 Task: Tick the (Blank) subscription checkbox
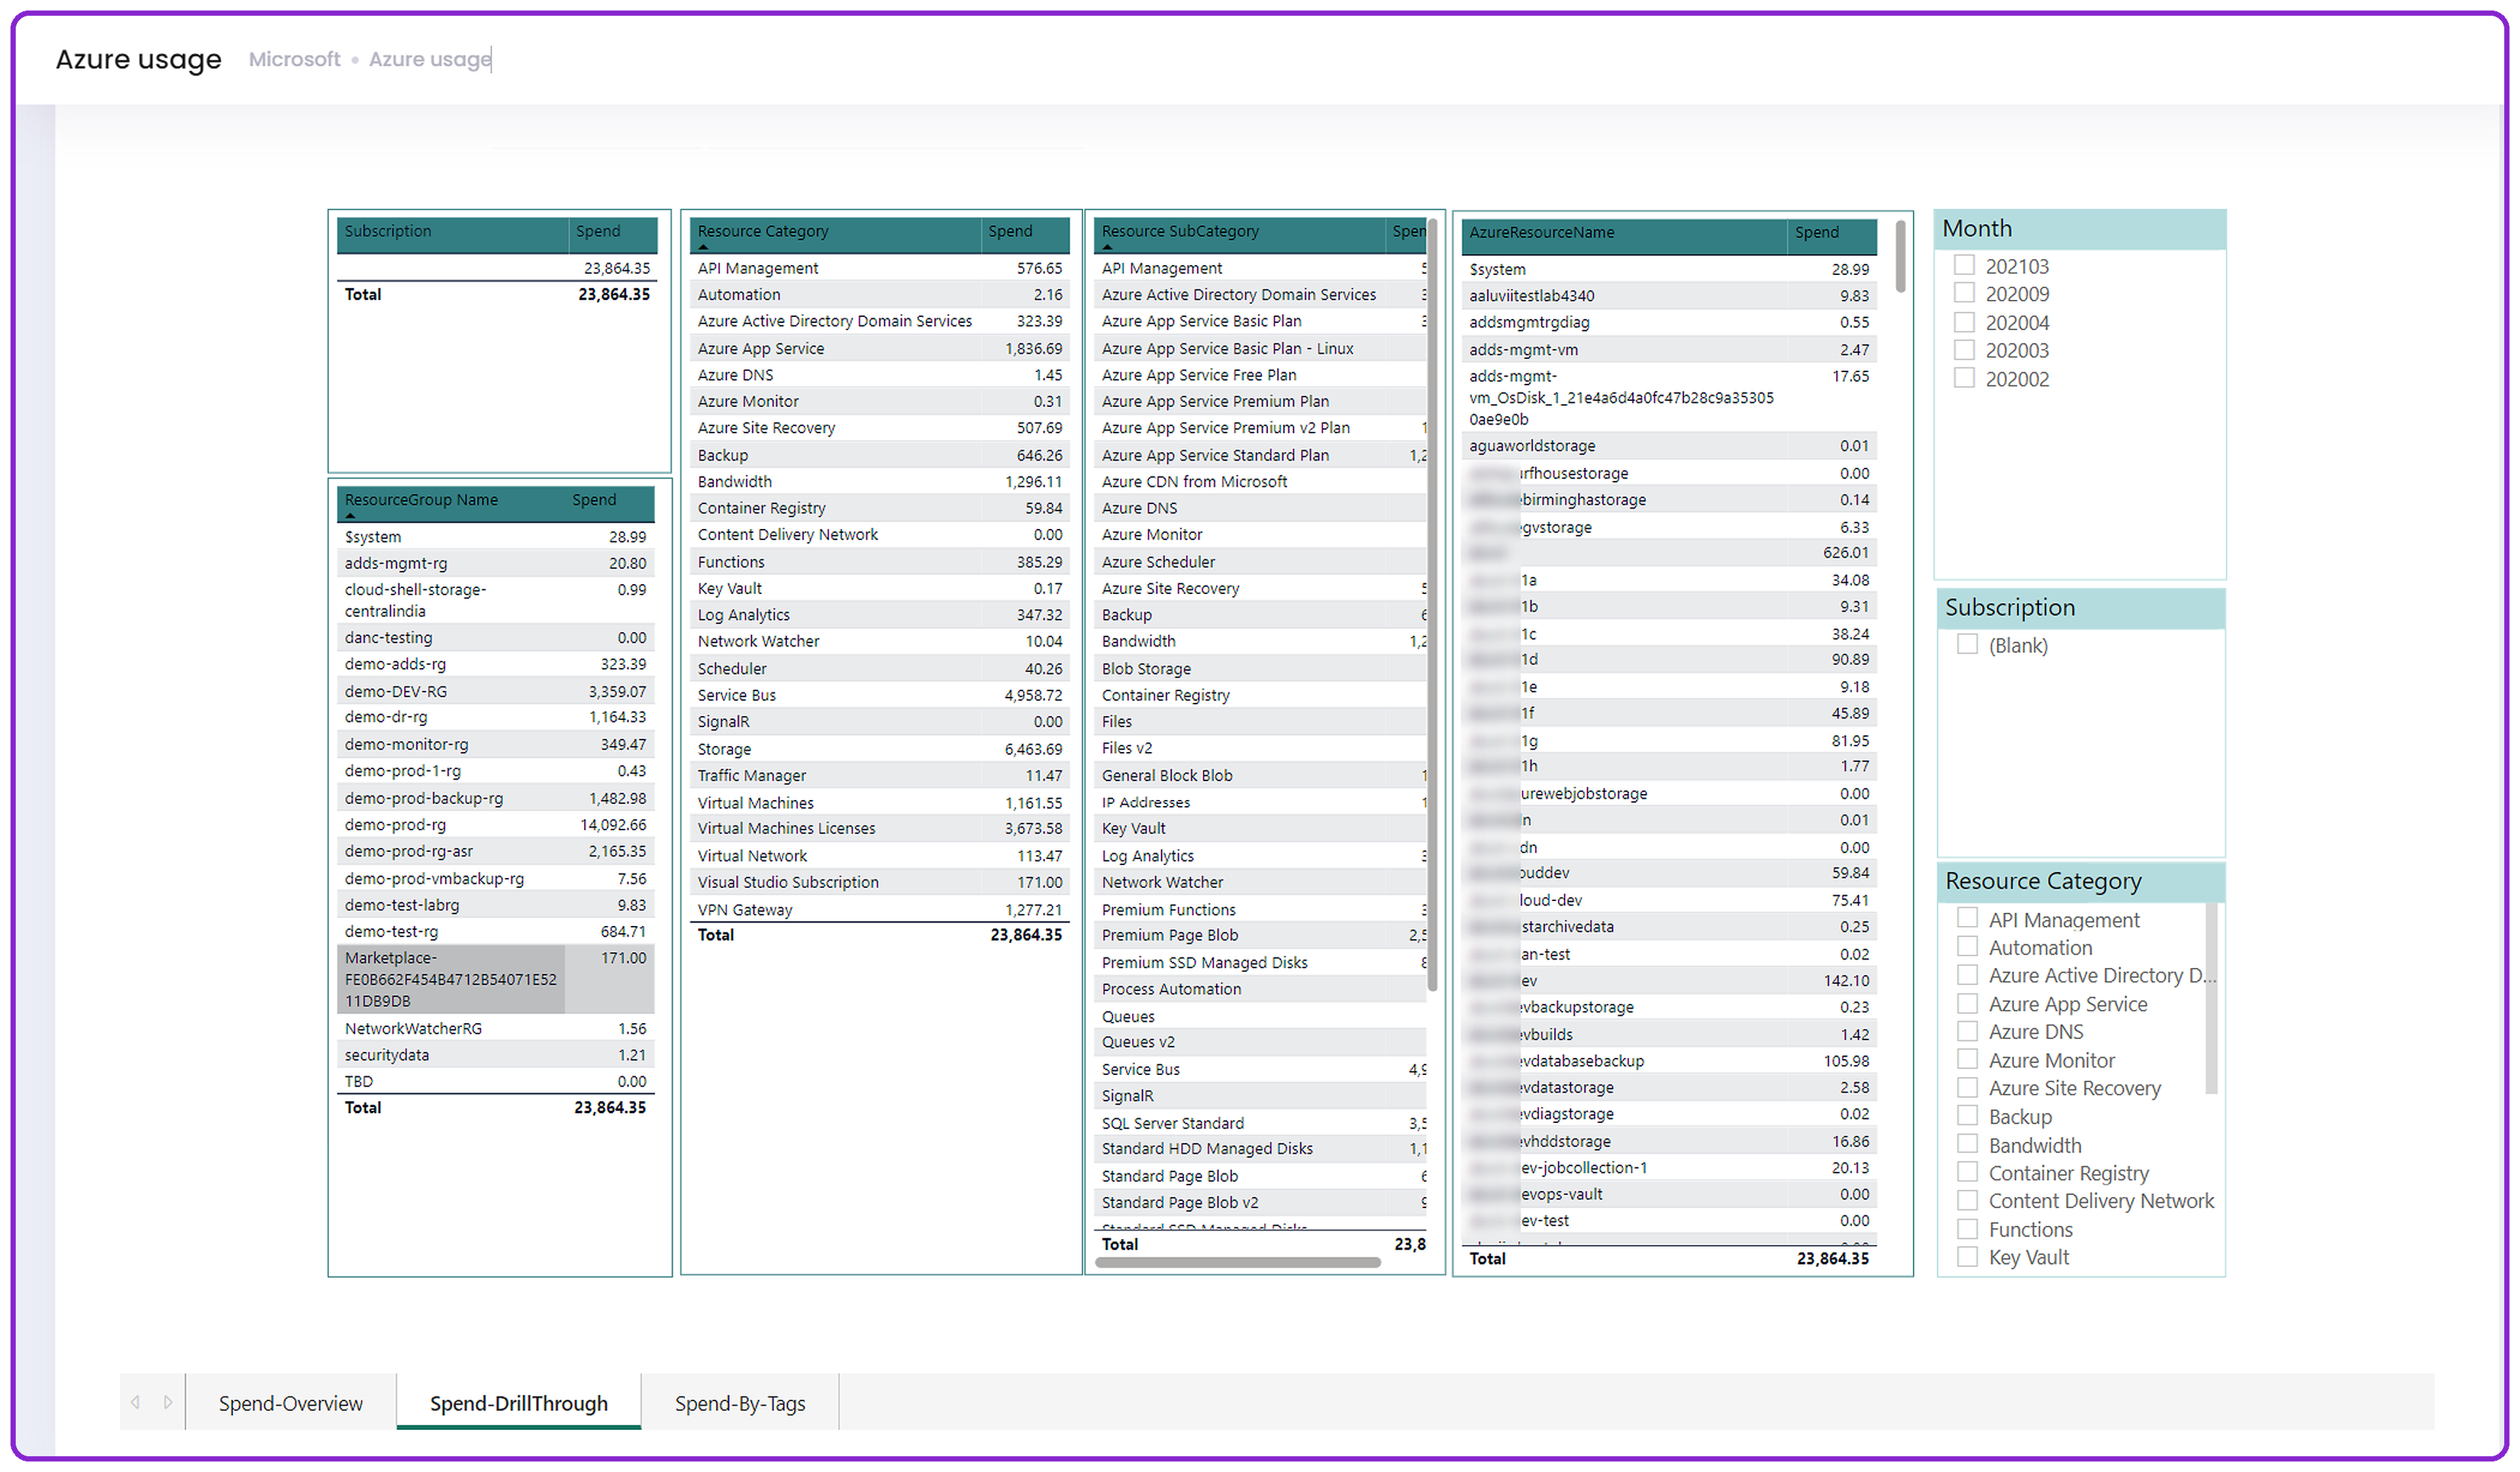coord(1967,644)
